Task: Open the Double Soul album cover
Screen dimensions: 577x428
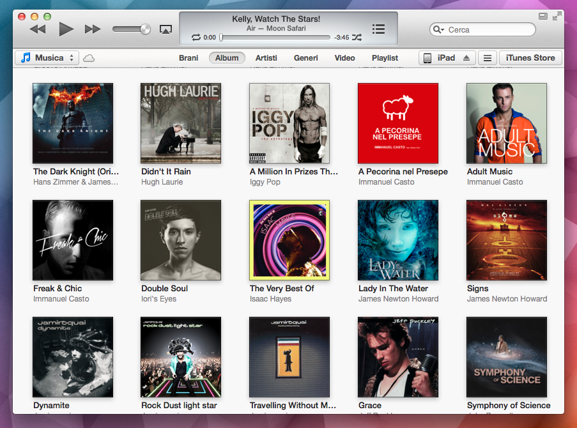Action: [x=181, y=240]
